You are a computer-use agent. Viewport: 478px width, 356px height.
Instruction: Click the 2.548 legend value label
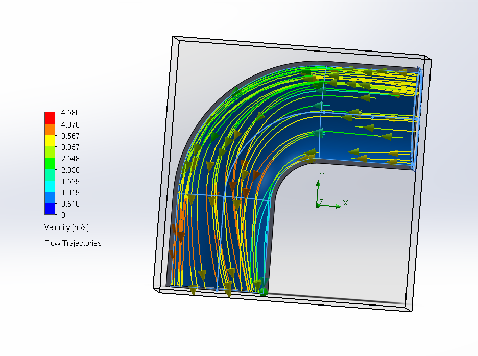[69, 159]
